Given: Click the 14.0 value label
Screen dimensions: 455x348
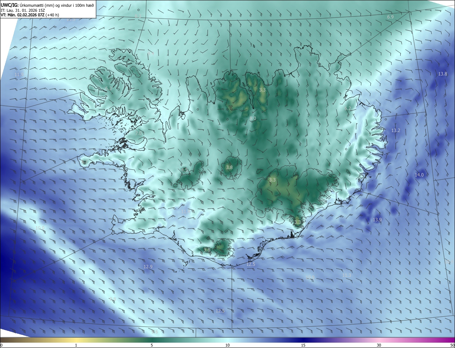Looking at the screenshot, I should tap(419, 175).
